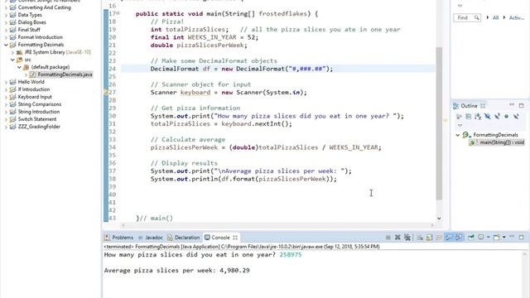Click FormattingDecimals class icon in Outline
This screenshot has width=530, height=298.
[465, 135]
